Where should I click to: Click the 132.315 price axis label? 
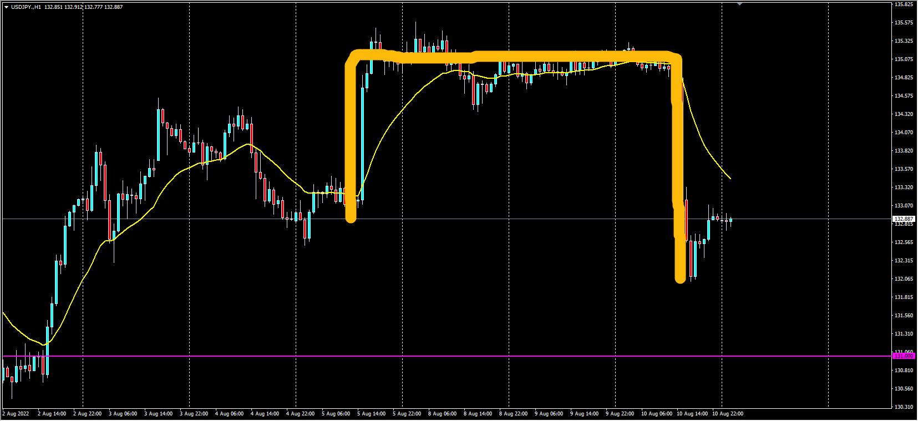coord(904,261)
